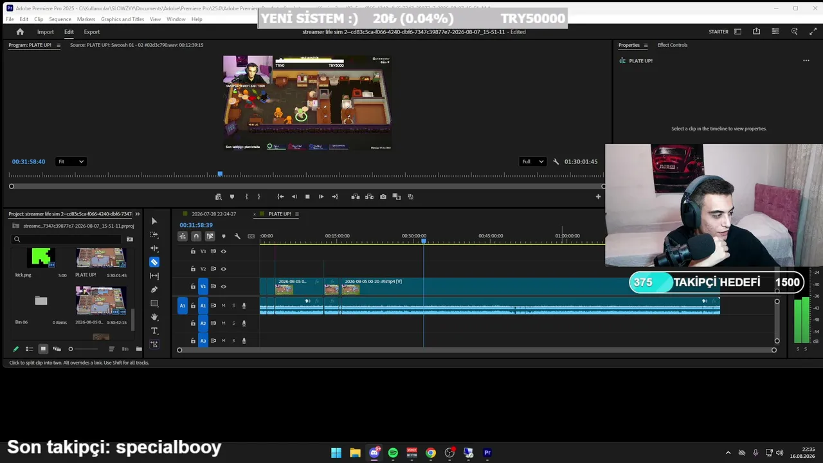The width and height of the screenshot is (823, 463).
Task: Open the Project sort icons menu
Action: pyautogui.click(x=111, y=349)
